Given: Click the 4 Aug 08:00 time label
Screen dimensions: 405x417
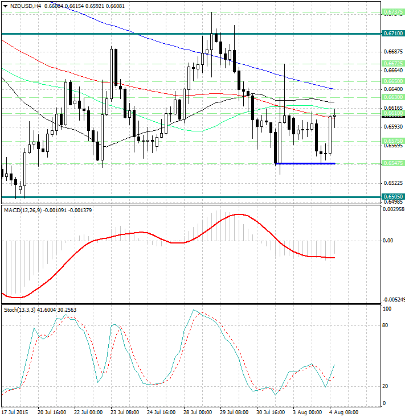Looking at the screenshot, I should pyautogui.click(x=344, y=411).
